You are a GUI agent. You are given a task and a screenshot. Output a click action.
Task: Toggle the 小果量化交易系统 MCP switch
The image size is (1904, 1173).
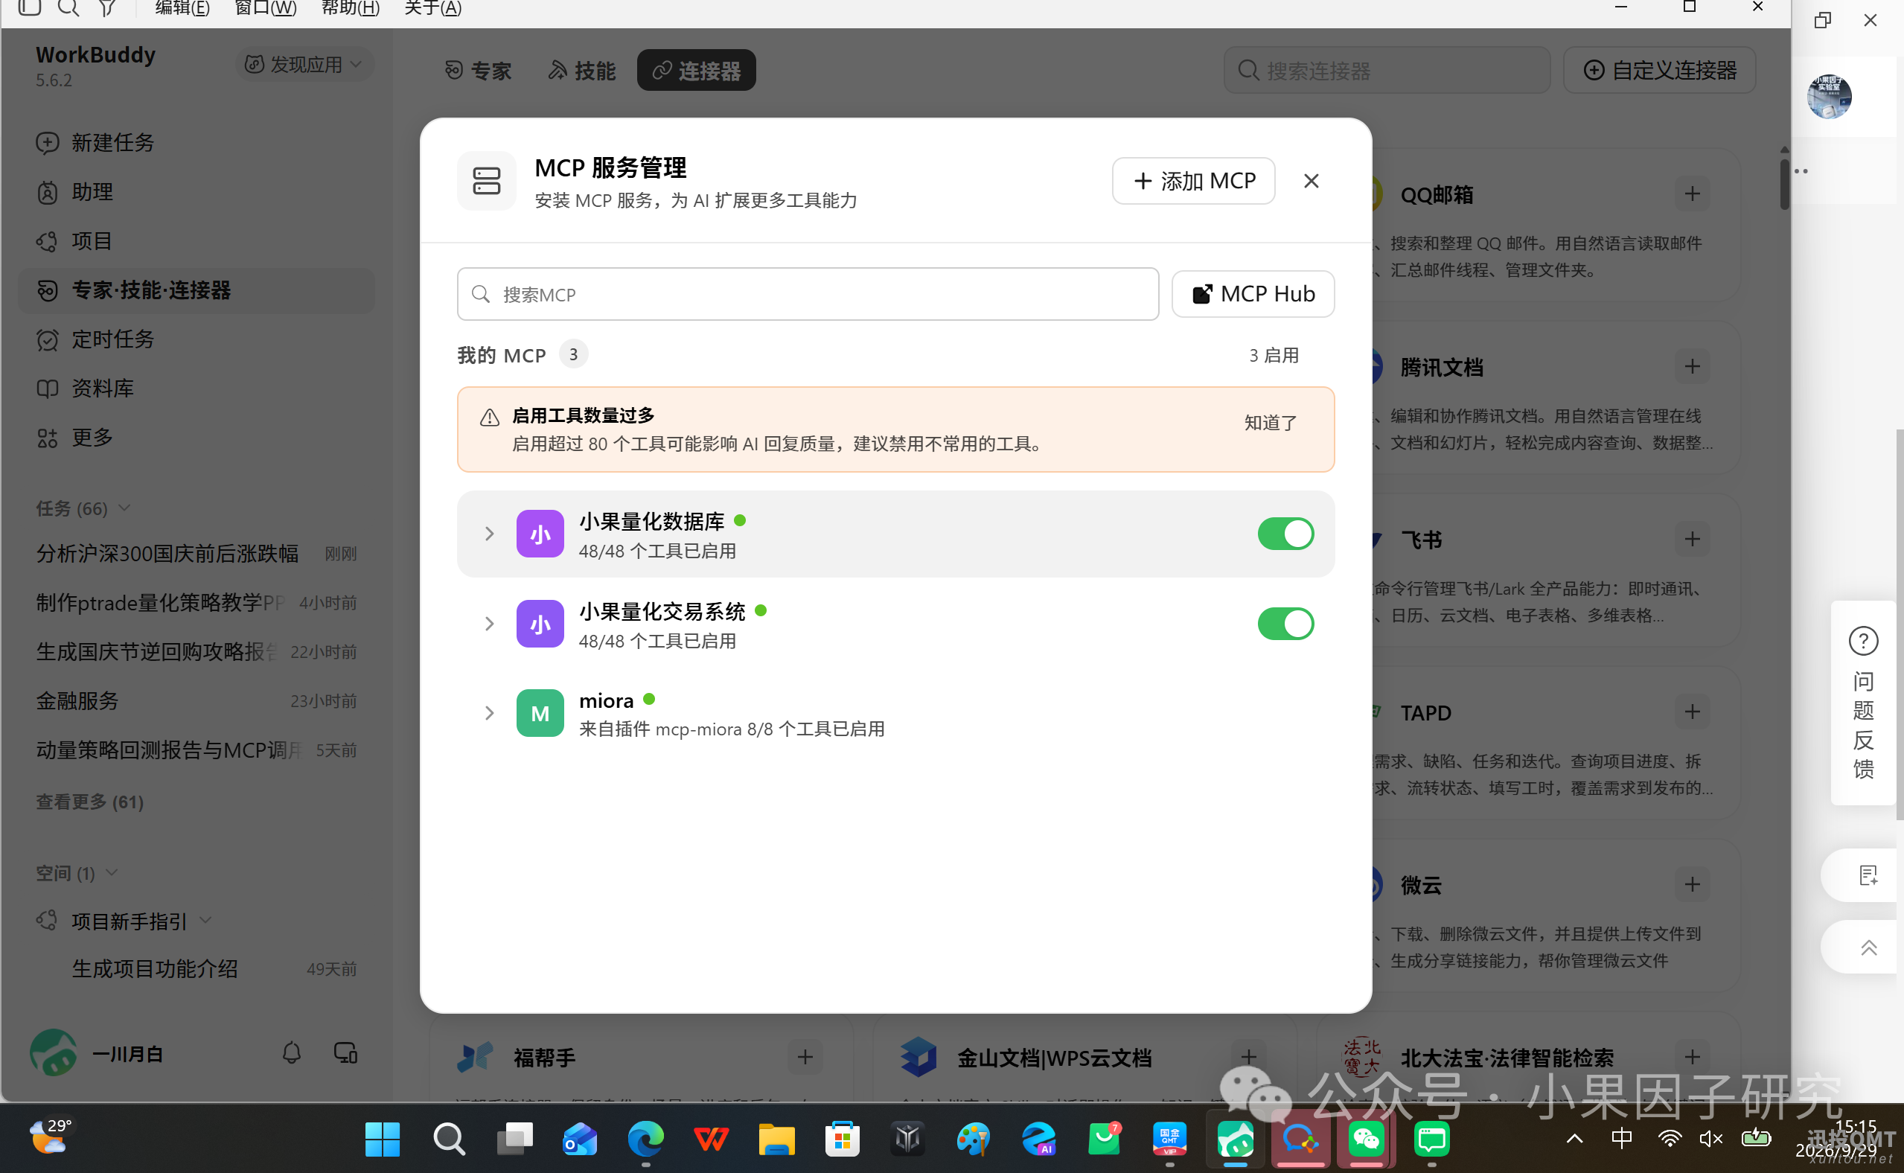click(x=1285, y=624)
